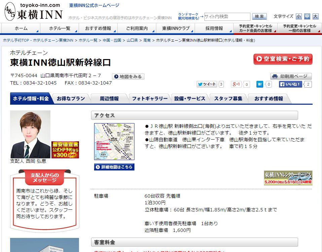Click the text FAX：0834-32-1047
The height and width of the screenshot is (252, 322).
point(88,83)
